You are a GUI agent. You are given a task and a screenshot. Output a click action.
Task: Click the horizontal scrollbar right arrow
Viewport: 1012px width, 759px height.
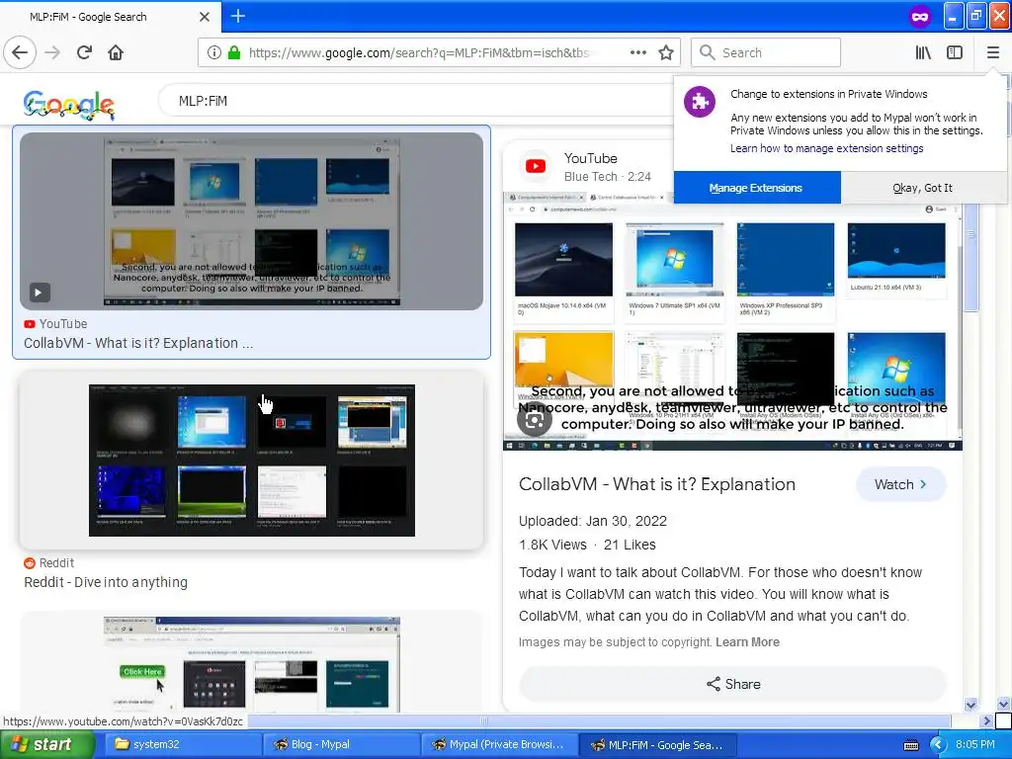[x=985, y=720]
